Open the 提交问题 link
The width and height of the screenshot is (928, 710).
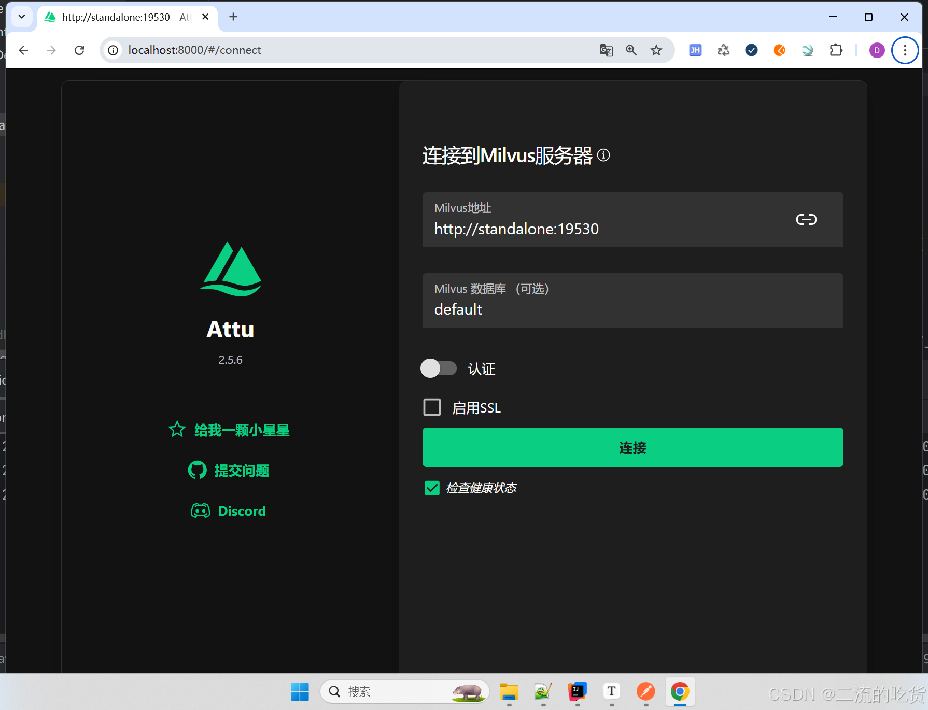pyautogui.click(x=242, y=470)
